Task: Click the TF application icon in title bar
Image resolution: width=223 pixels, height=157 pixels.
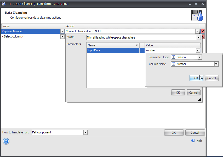Action: pyautogui.click(x=3, y=4)
